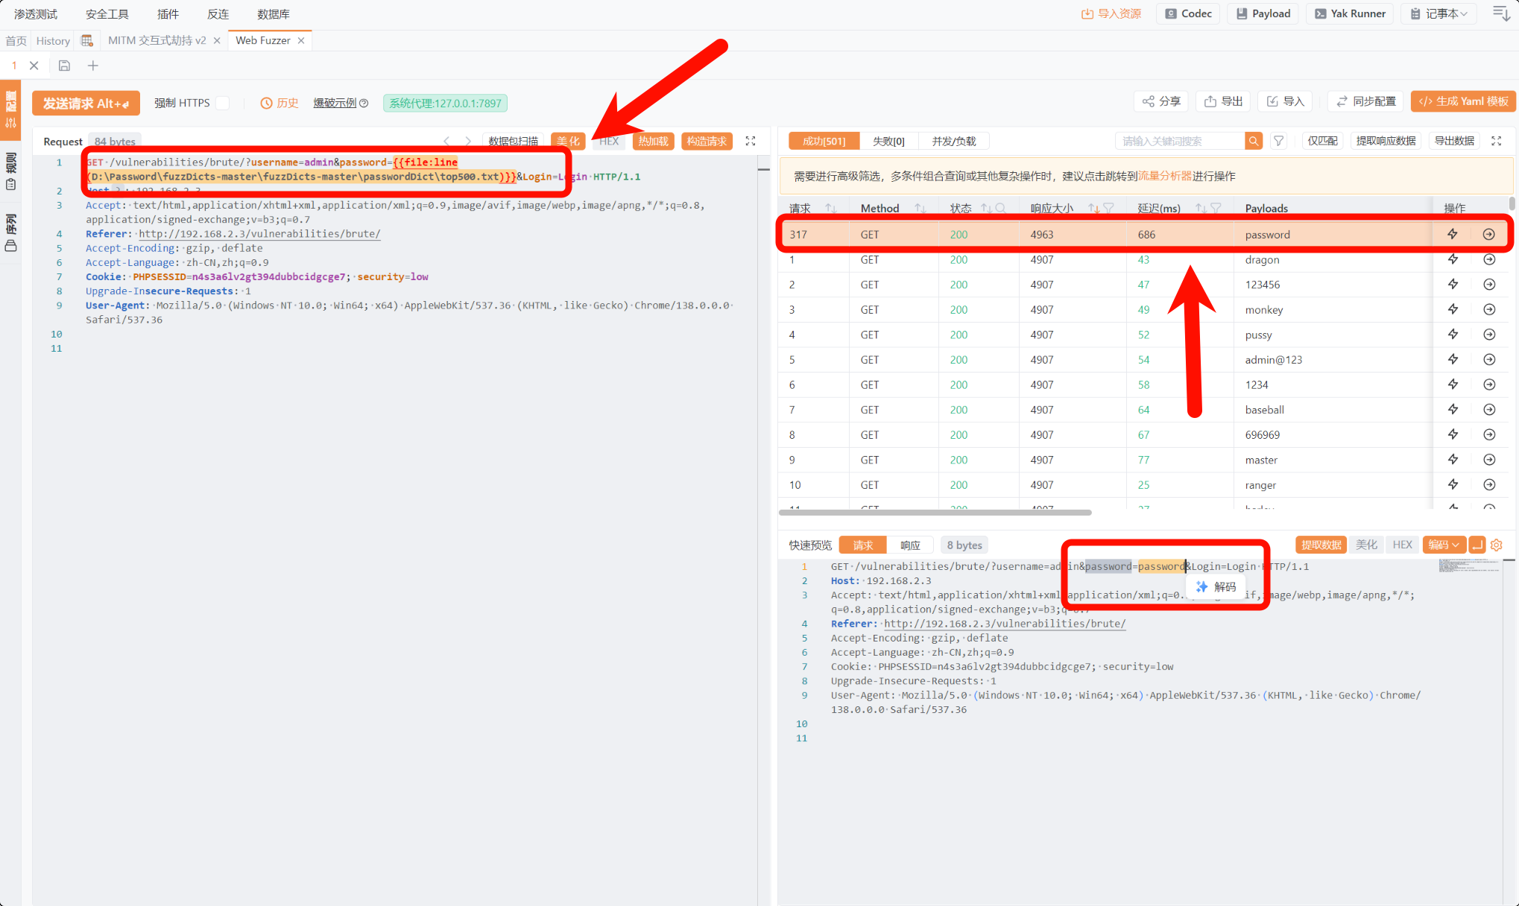Screen dimensions: 1519x906
Task: Toggle the 仅匹配 filter button
Action: pos(1322,141)
